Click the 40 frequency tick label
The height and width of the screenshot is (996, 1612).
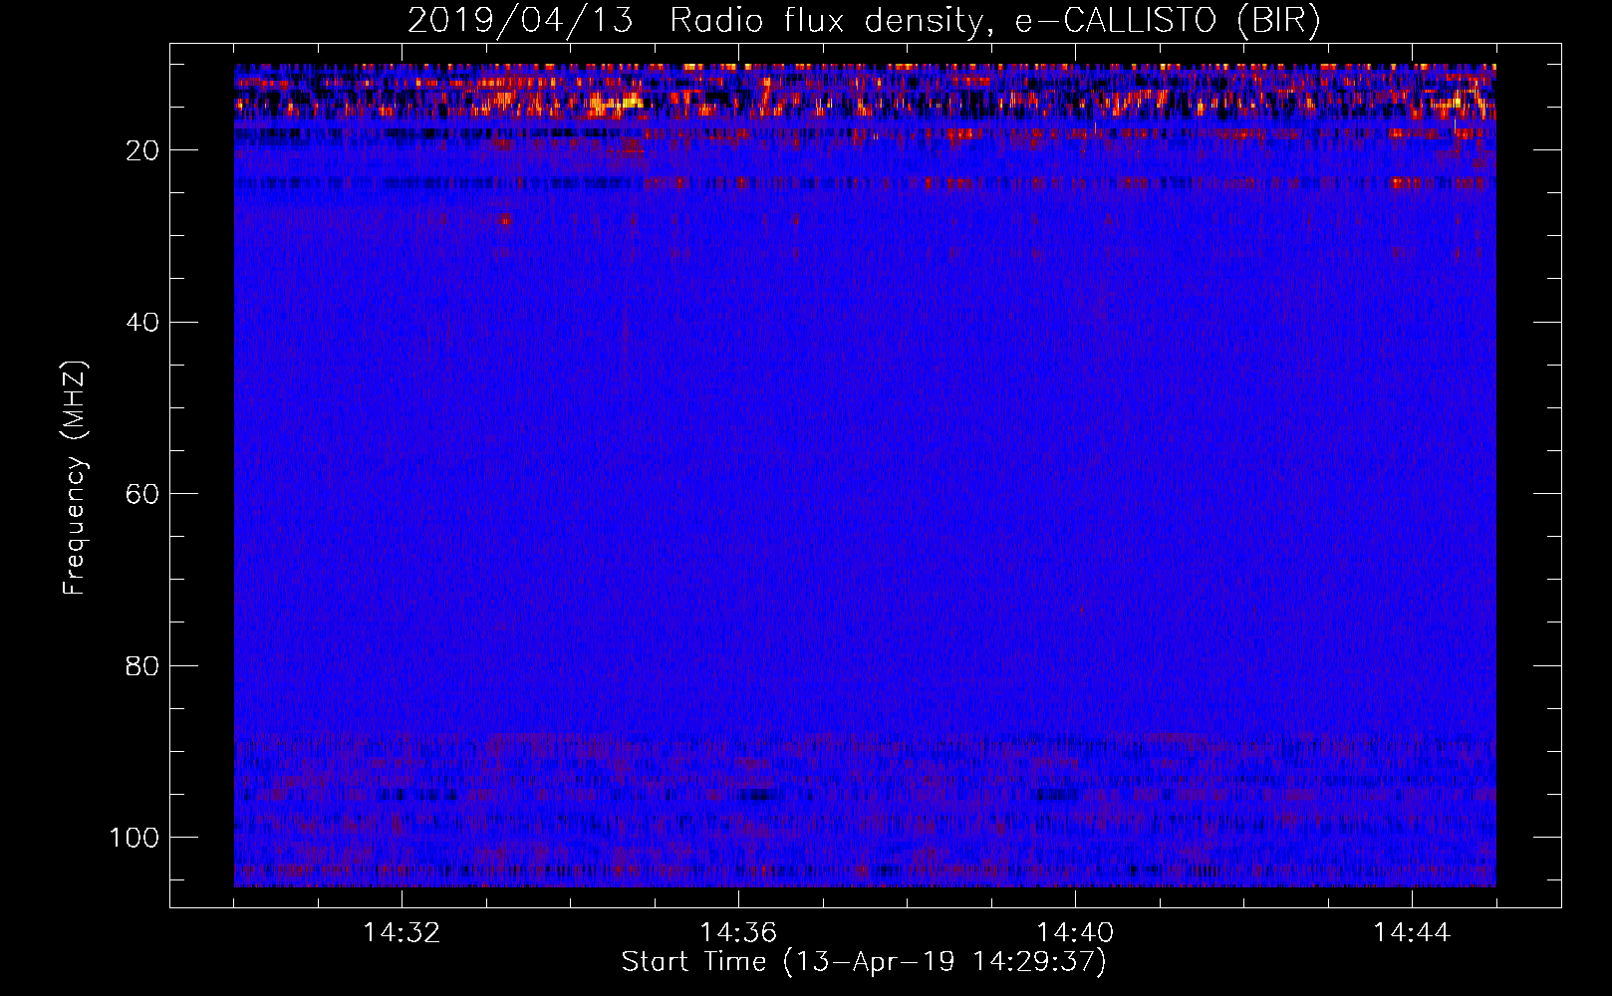(x=142, y=323)
